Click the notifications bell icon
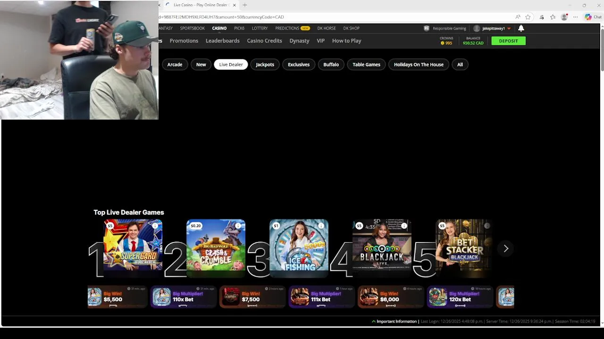 point(521,28)
